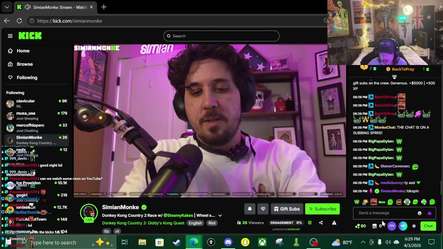Open a new browser tab
The image size is (443, 249).
coord(104,7)
